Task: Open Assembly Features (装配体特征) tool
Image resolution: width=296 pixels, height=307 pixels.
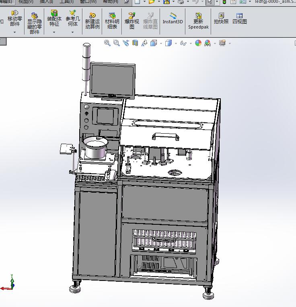Action: coord(54,18)
